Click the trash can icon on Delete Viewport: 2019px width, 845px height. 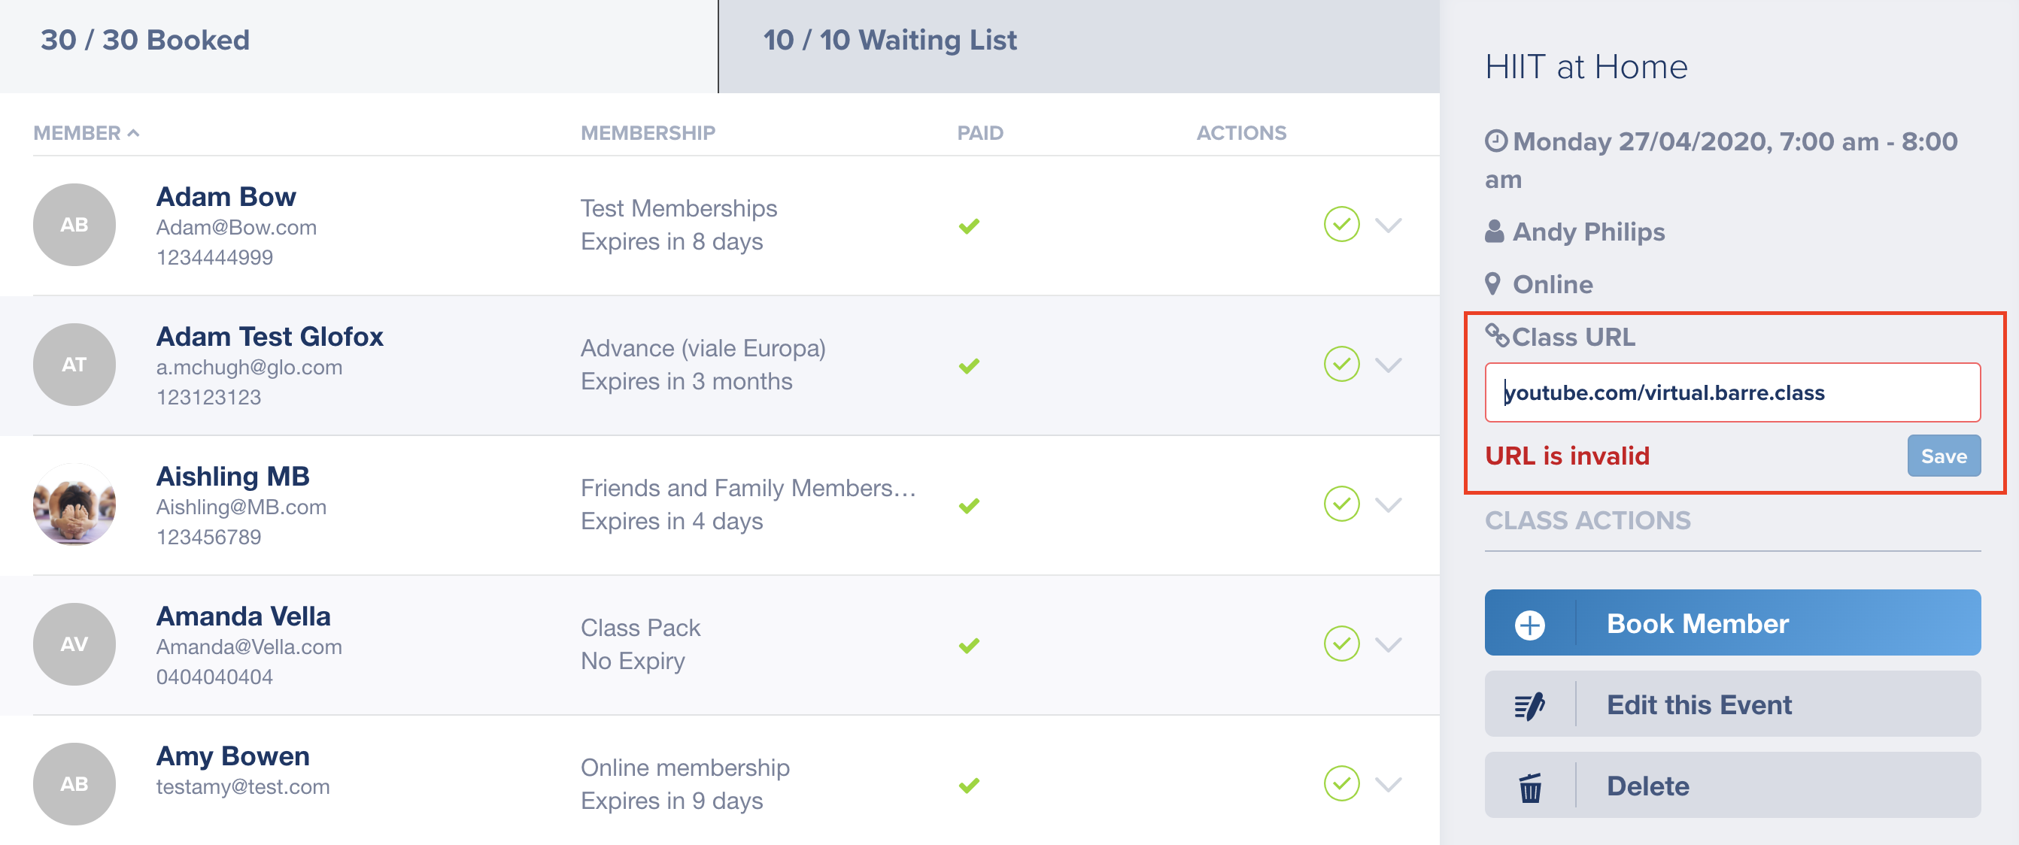pyautogui.click(x=1529, y=787)
